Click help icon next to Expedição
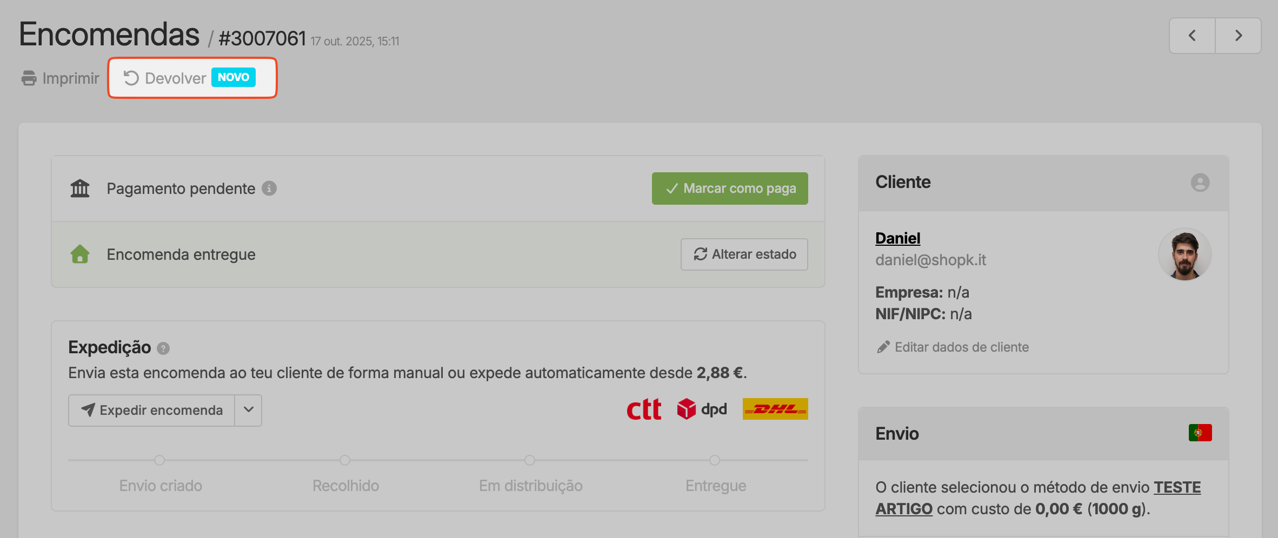 click(163, 348)
